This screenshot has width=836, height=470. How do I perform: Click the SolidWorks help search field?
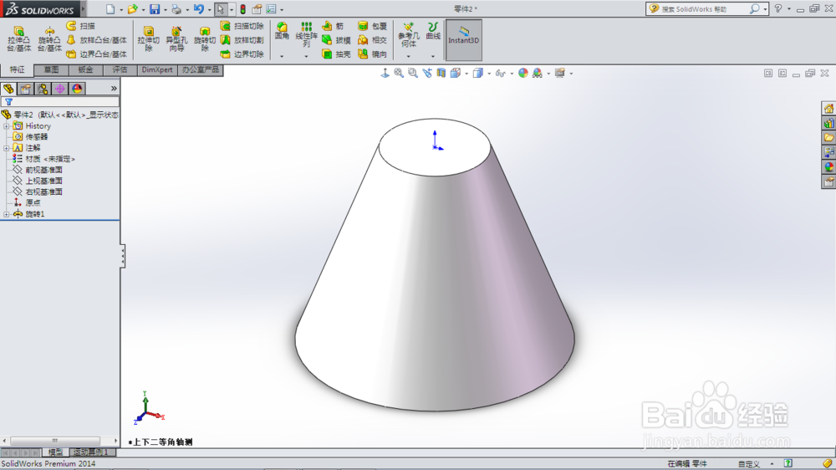(701, 9)
